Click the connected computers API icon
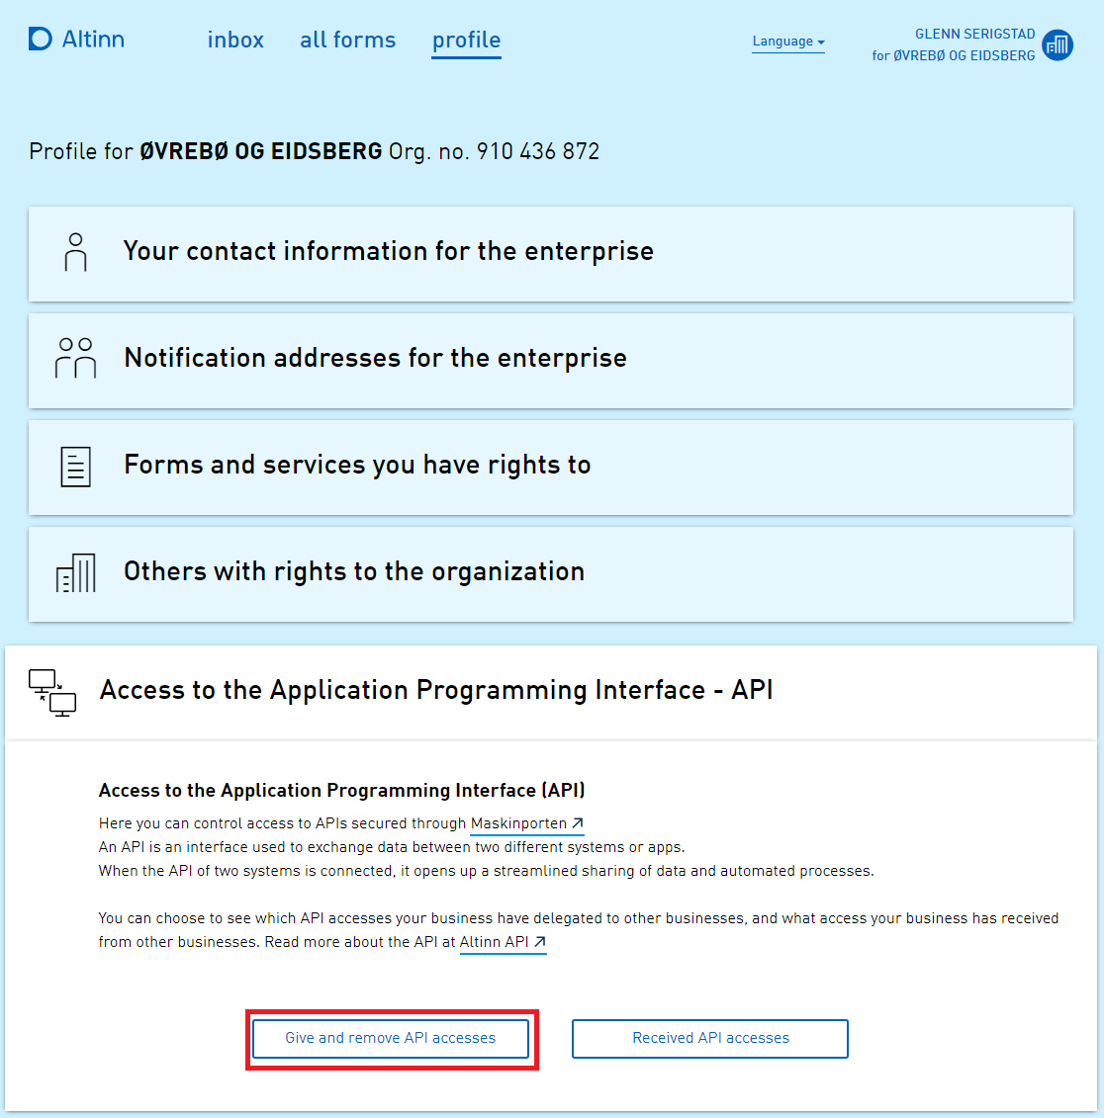Image resolution: width=1104 pixels, height=1118 pixels. 52,691
